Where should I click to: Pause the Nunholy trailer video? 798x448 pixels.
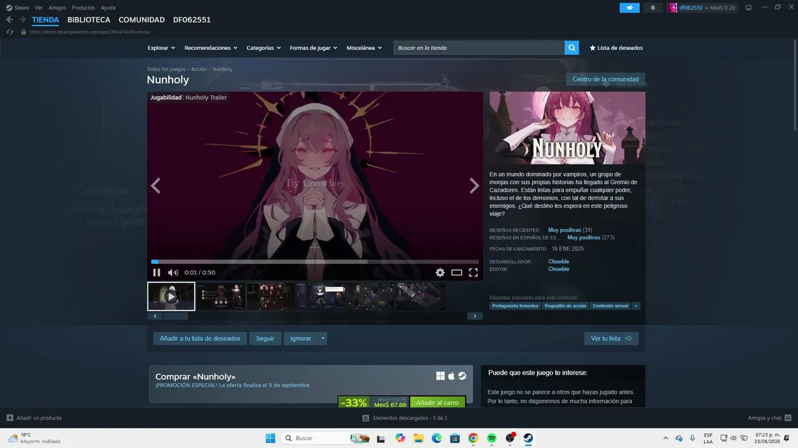point(156,272)
